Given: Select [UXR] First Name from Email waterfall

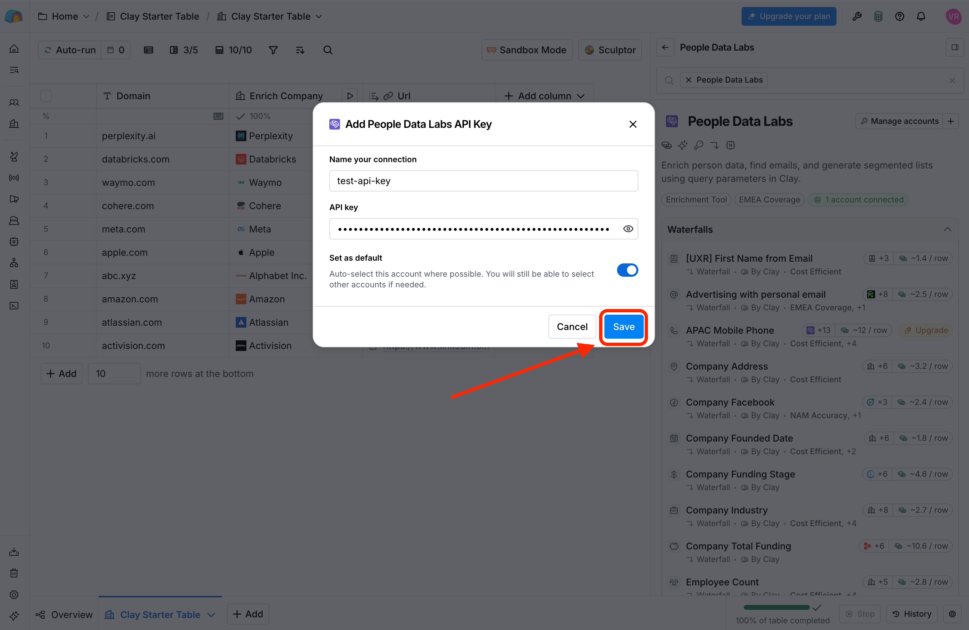Looking at the screenshot, I should (809, 264).
